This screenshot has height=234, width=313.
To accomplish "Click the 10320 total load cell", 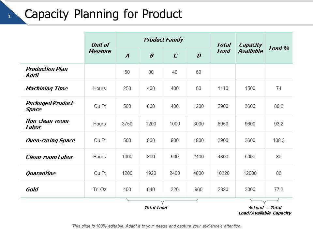I will click(x=223, y=173).
